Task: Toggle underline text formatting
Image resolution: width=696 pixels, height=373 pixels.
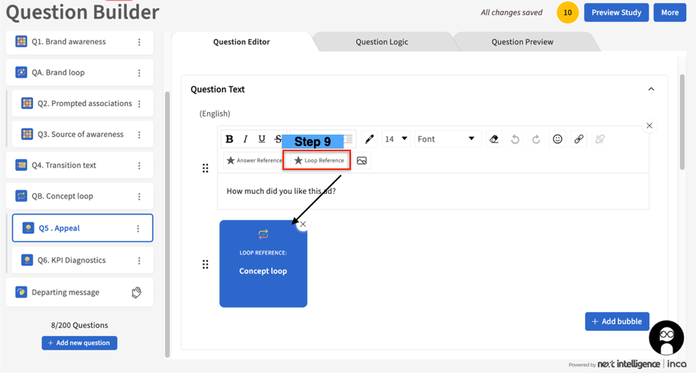Action: click(x=261, y=139)
